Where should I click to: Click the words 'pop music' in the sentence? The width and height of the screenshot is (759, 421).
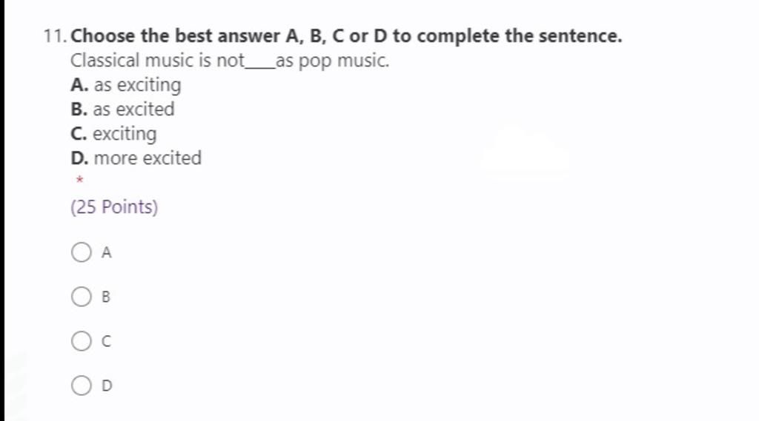coord(344,61)
